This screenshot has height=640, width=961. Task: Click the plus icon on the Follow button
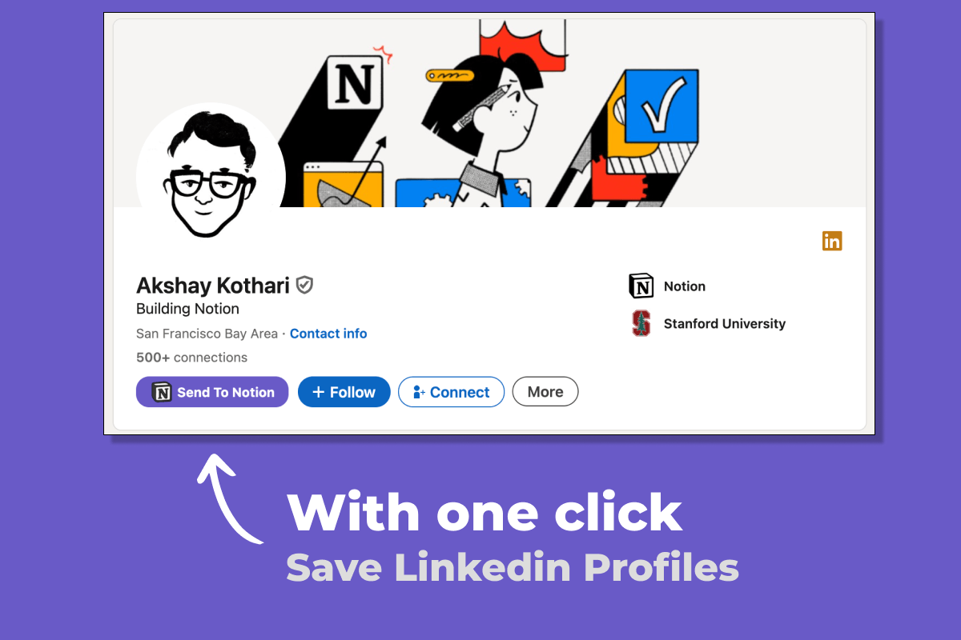click(x=318, y=392)
